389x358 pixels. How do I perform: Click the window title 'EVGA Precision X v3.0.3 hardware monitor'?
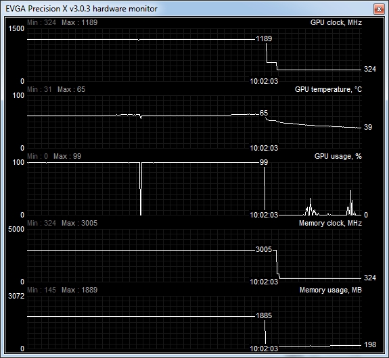click(x=81, y=9)
